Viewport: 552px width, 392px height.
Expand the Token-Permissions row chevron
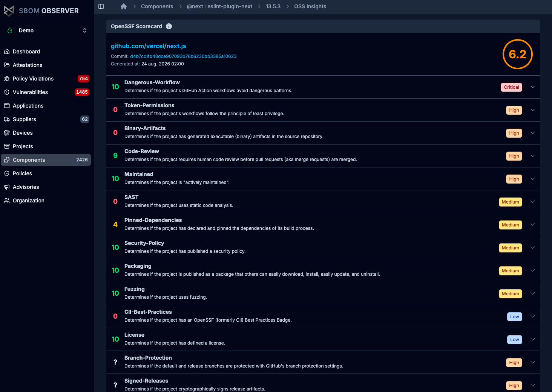tap(533, 110)
